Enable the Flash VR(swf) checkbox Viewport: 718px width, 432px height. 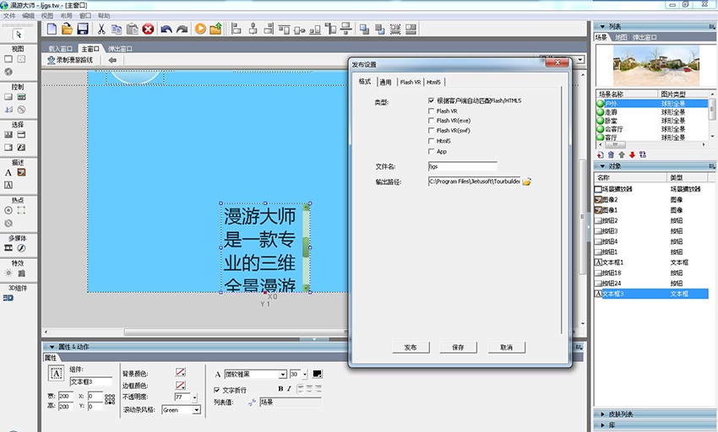431,131
